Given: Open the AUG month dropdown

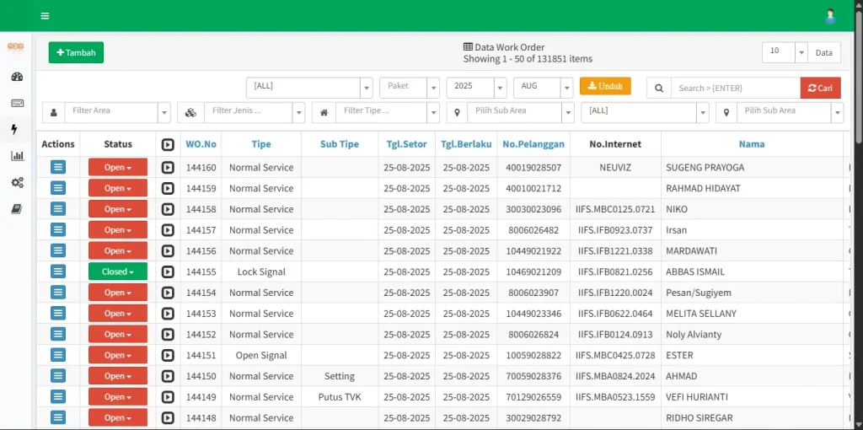Looking at the screenshot, I should (544, 88).
